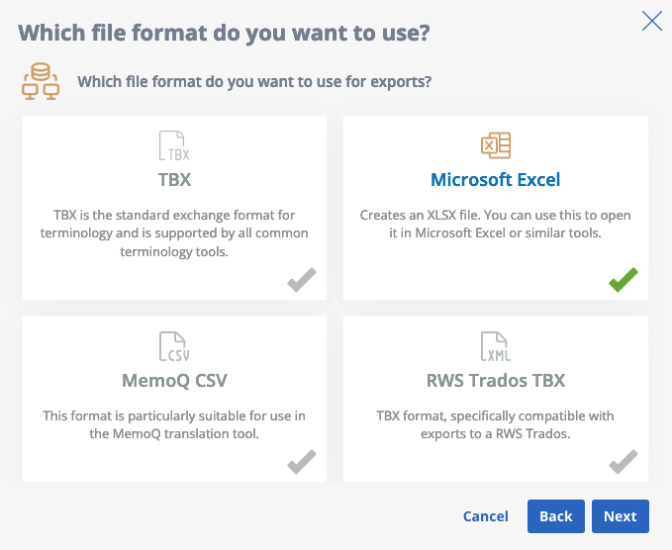Viewport: 672px width, 550px height.
Task: Click the Microsoft Excel spreadsheet icon
Action: tap(496, 145)
